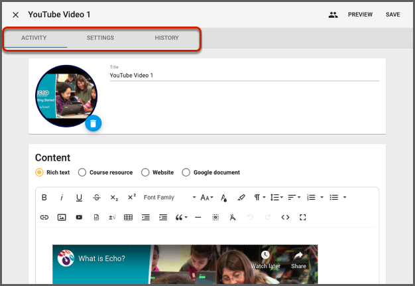Delete the thumbnail with trash icon
The height and width of the screenshot is (286, 415).
tap(93, 123)
